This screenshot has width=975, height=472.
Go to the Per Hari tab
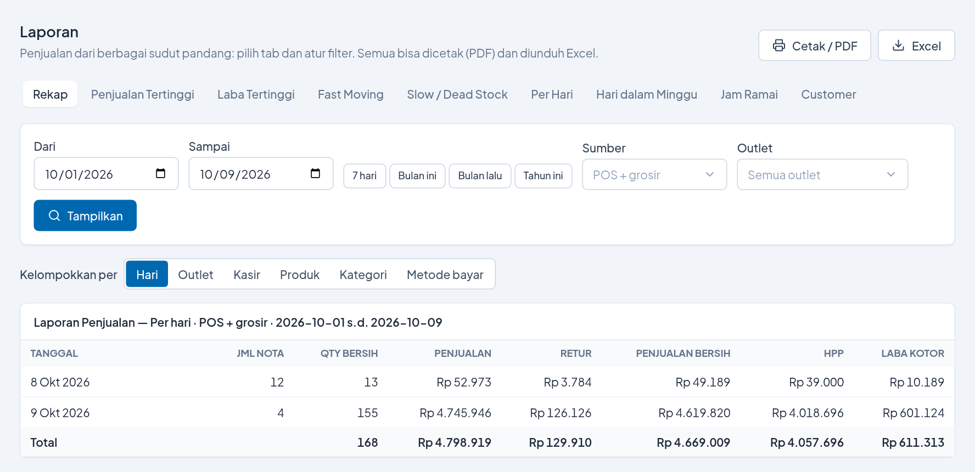coord(552,94)
